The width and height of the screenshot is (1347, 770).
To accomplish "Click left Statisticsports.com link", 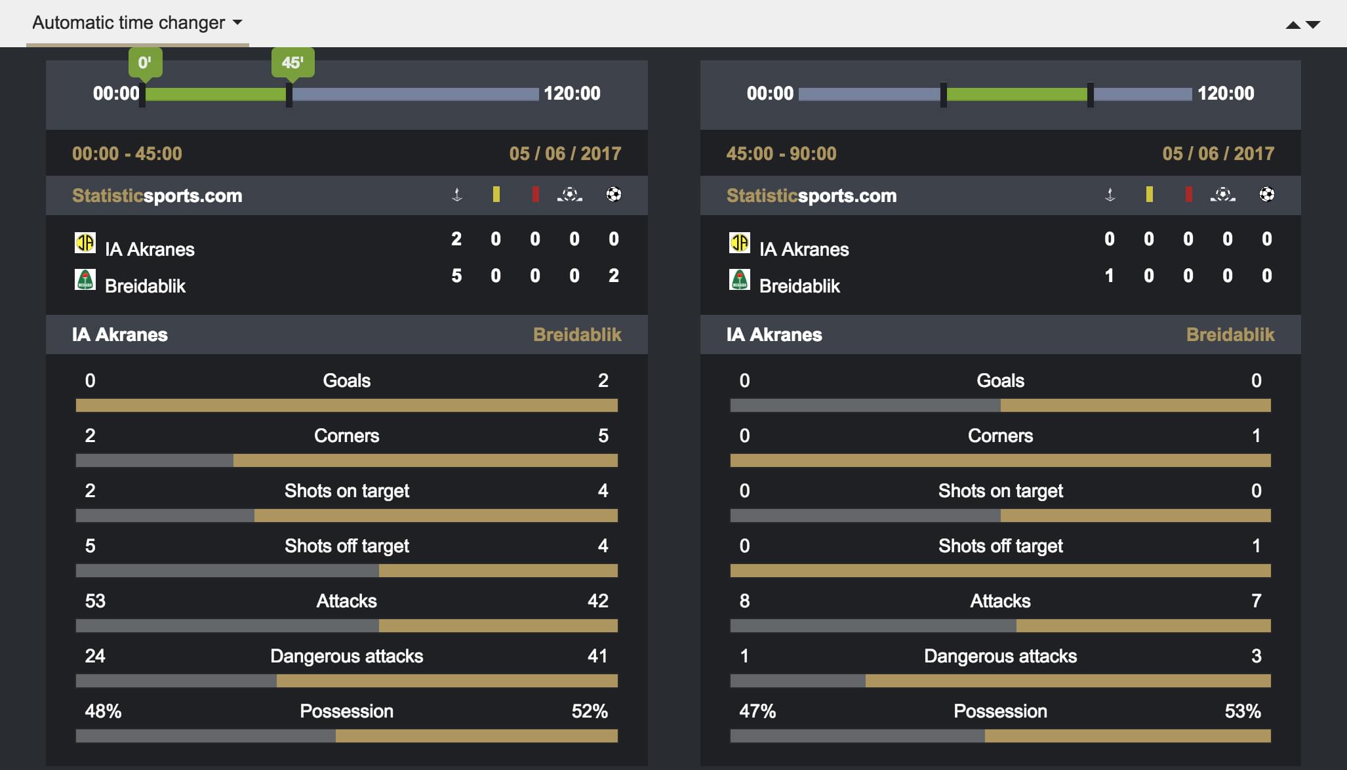I will pos(157,195).
